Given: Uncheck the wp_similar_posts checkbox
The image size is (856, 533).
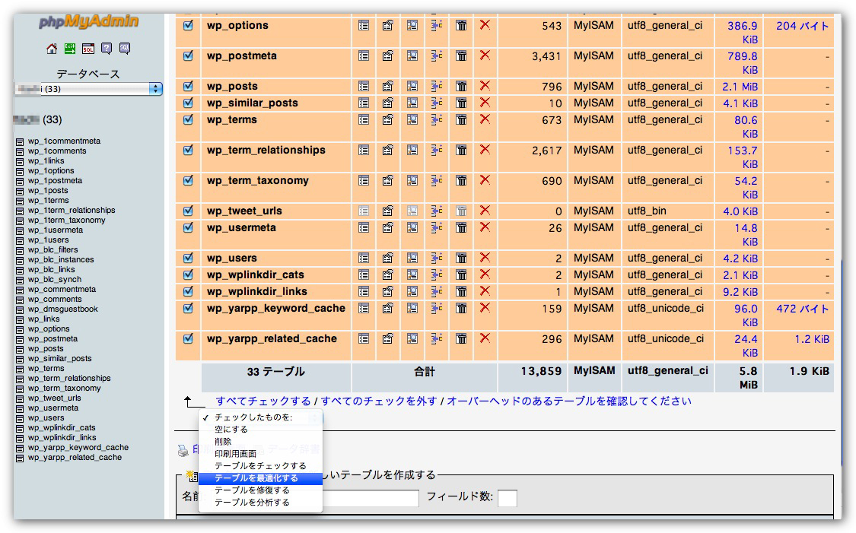Looking at the screenshot, I should 189,103.
